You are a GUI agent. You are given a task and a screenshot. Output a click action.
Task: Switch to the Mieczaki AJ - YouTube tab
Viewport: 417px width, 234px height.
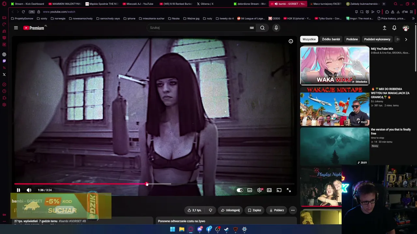tap(138, 4)
